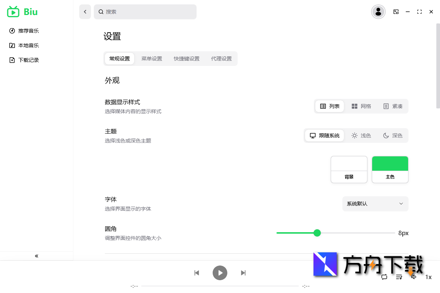Pick the 主色 green color swatch
440x293 pixels.
point(390,163)
